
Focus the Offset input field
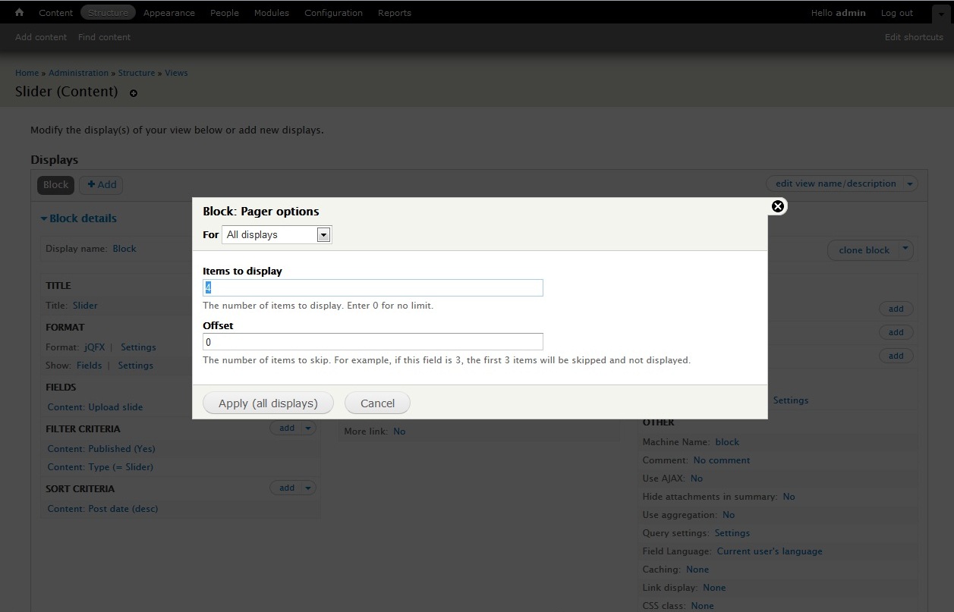point(373,342)
